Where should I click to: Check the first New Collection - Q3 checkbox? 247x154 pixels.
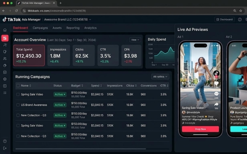[x=18, y=115]
